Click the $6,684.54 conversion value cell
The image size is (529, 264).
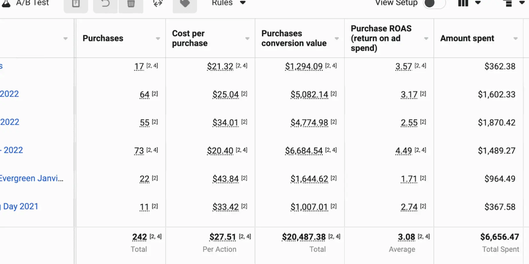pos(304,151)
